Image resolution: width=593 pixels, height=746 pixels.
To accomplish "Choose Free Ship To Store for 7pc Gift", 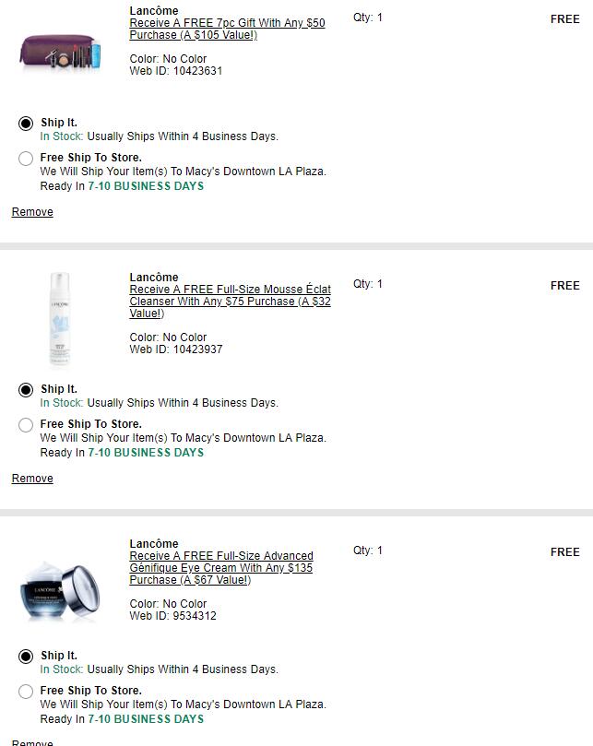I will pos(26,159).
